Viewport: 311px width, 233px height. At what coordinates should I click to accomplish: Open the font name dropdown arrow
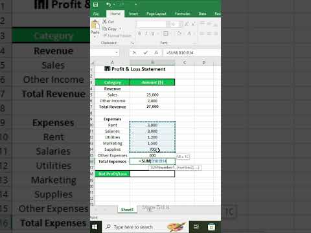click(168, 24)
